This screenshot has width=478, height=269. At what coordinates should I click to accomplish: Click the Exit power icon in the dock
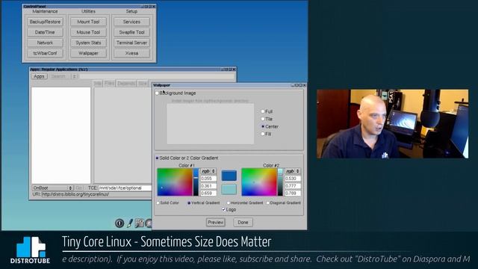pyautogui.click(x=119, y=223)
